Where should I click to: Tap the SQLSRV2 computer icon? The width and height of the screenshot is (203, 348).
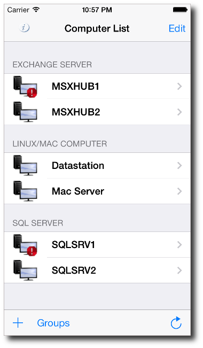25,270
